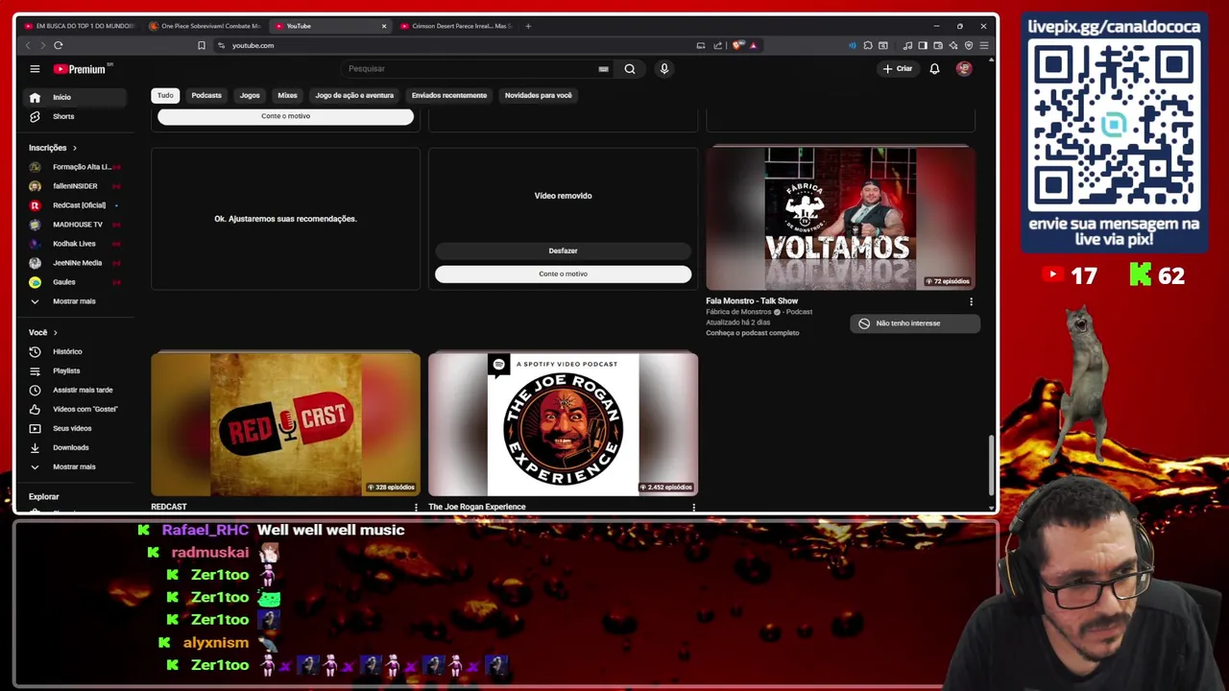Go back with the browser back arrow
Viewport: 1229px width, 691px height.
point(27,45)
